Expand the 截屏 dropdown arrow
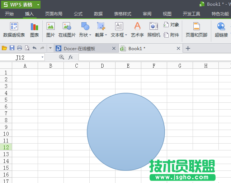 tap(106, 35)
